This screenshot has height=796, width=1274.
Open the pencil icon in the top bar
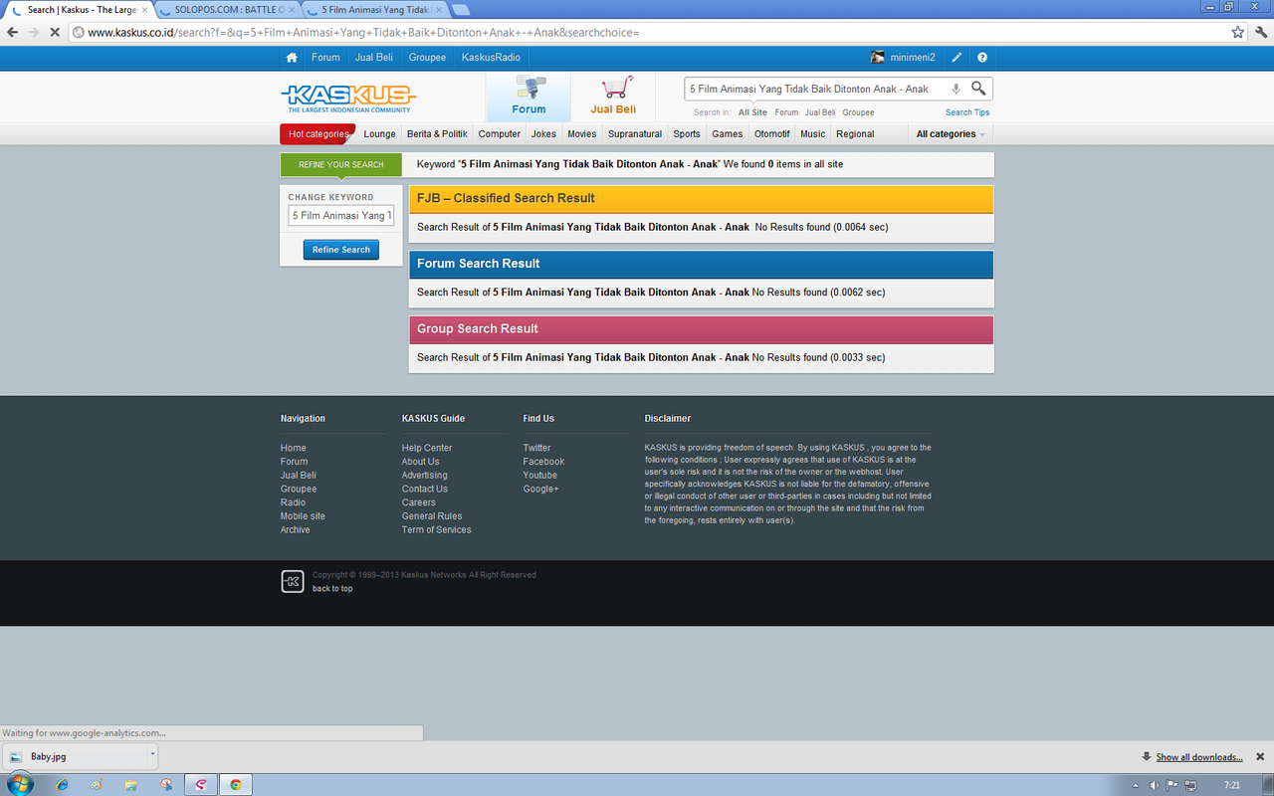click(x=956, y=58)
